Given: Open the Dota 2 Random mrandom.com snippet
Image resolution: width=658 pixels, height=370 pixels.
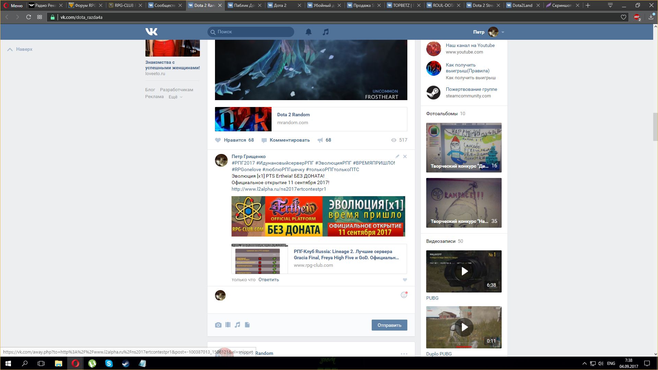Looking at the screenshot, I should tap(311, 119).
